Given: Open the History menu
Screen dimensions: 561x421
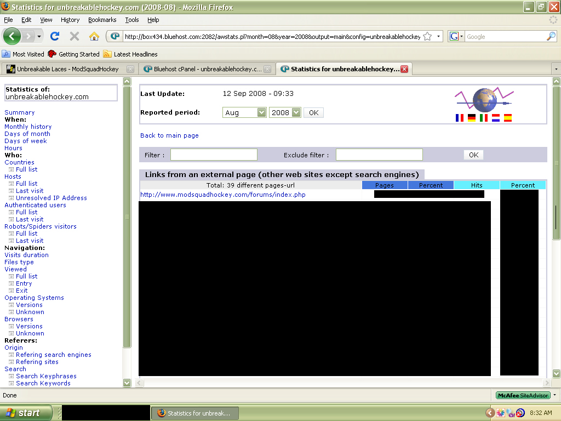Looking at the screenshot, I should (x=70, y=20).
